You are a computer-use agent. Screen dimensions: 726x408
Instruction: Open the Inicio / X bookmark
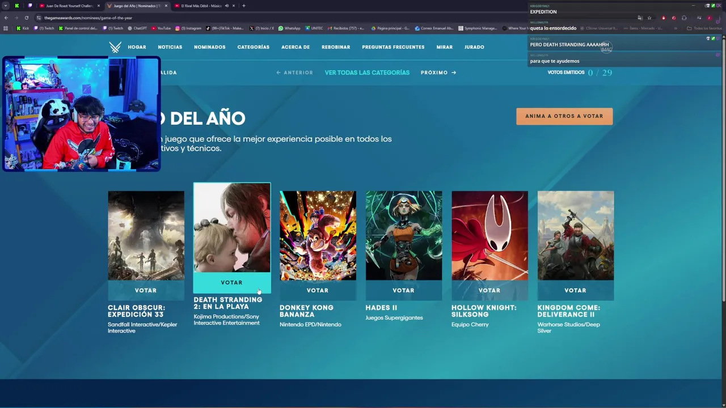pyautogui.click(x=262, y=28)
